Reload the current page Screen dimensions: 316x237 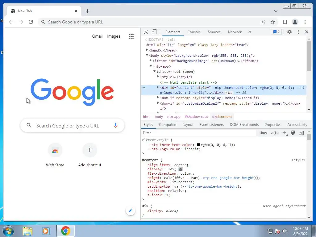click(x=31, y=22)
